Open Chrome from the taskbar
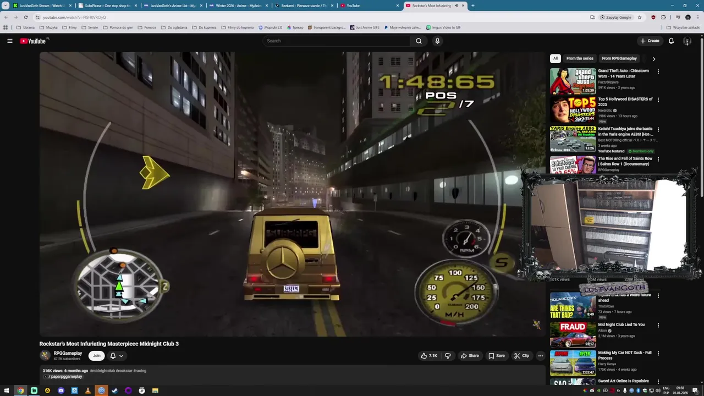The image size is (704, 396). [20, 391]
